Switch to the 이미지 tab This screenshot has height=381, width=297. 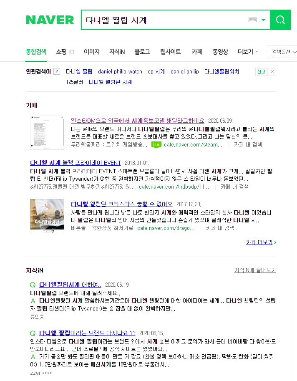pyautogui.click(x=92, y=51)
